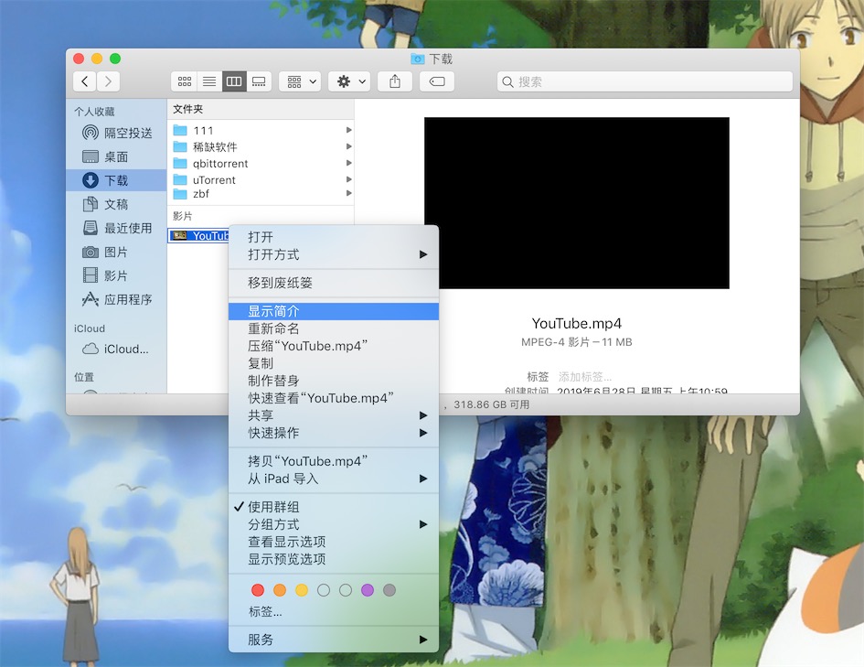This screenshot has width=864, height=667.
Task: Open the group-by arrangement dropdown
Action: point(300,81)
